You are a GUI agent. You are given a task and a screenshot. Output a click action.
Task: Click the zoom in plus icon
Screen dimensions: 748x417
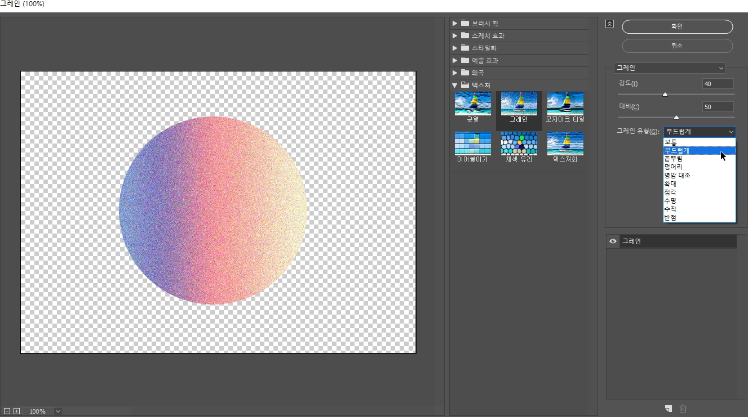[x=16, y=411]
